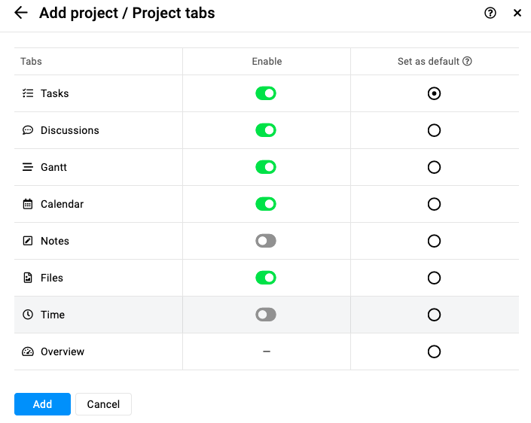Image resolution: width=531 pixels, height=423 pixels.
Task: Click the Notes pencil icon
Action: coord(28,241)
